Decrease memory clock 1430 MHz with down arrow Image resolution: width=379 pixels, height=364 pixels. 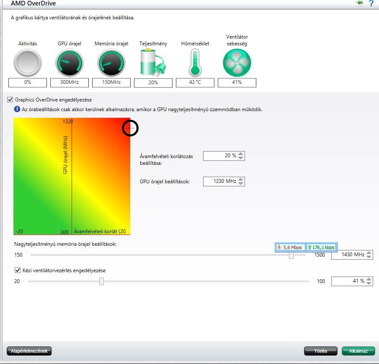(369, 257)
